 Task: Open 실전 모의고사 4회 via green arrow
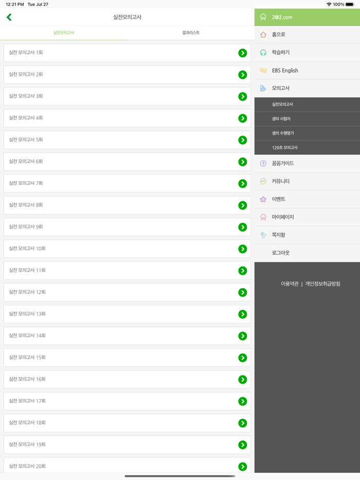tap(243, 118)
